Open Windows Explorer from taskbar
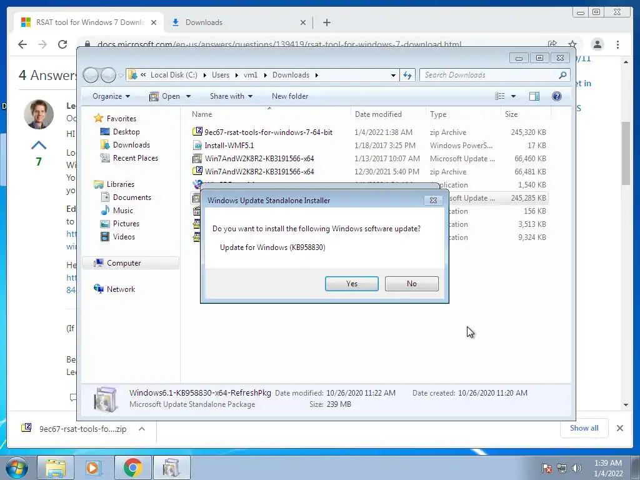Viewport: 640px width, 480px height. tap(56, 467)
